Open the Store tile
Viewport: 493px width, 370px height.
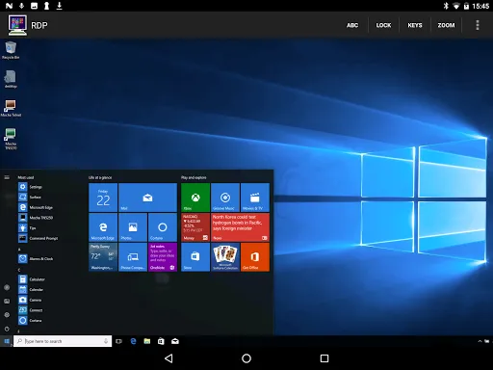pyautogui.click(x=195, y=257)
